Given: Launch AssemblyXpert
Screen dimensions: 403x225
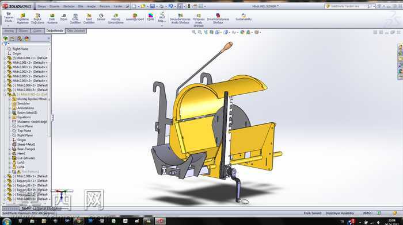Looking at the screenshot, I should coord(135,17).
